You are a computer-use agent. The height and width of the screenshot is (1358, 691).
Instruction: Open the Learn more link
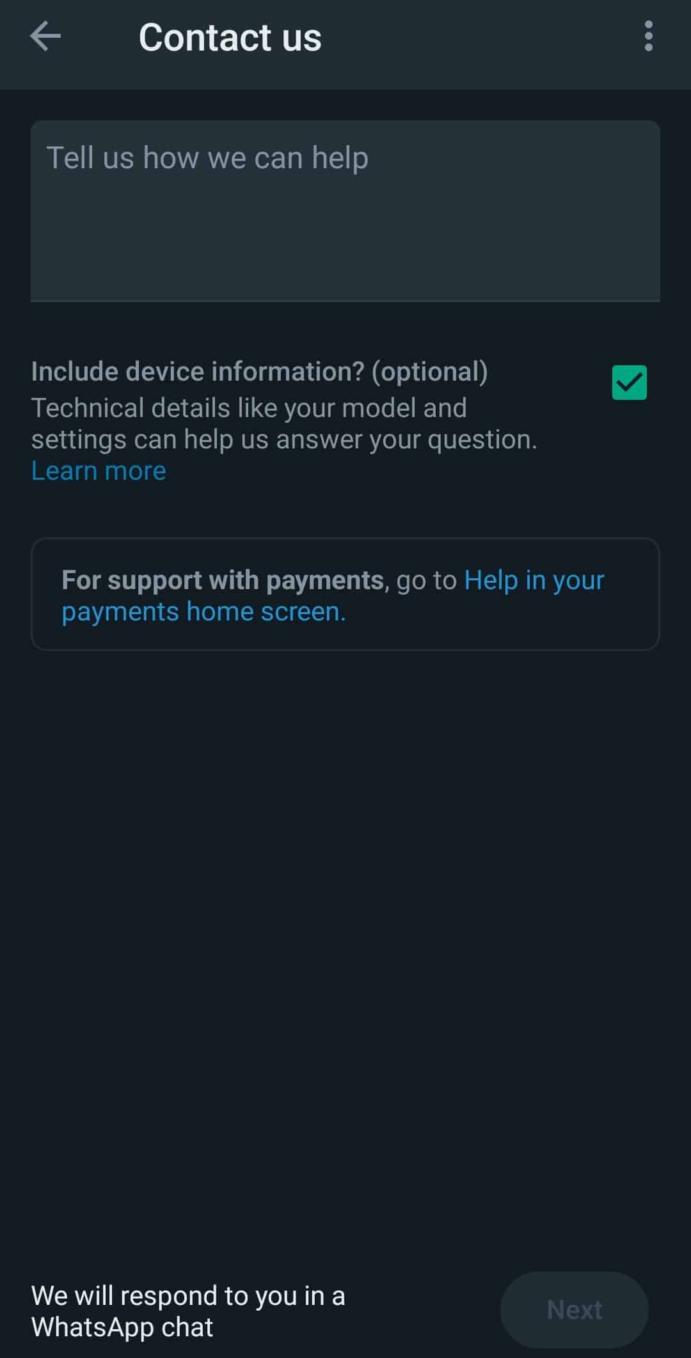coord(99,471)
